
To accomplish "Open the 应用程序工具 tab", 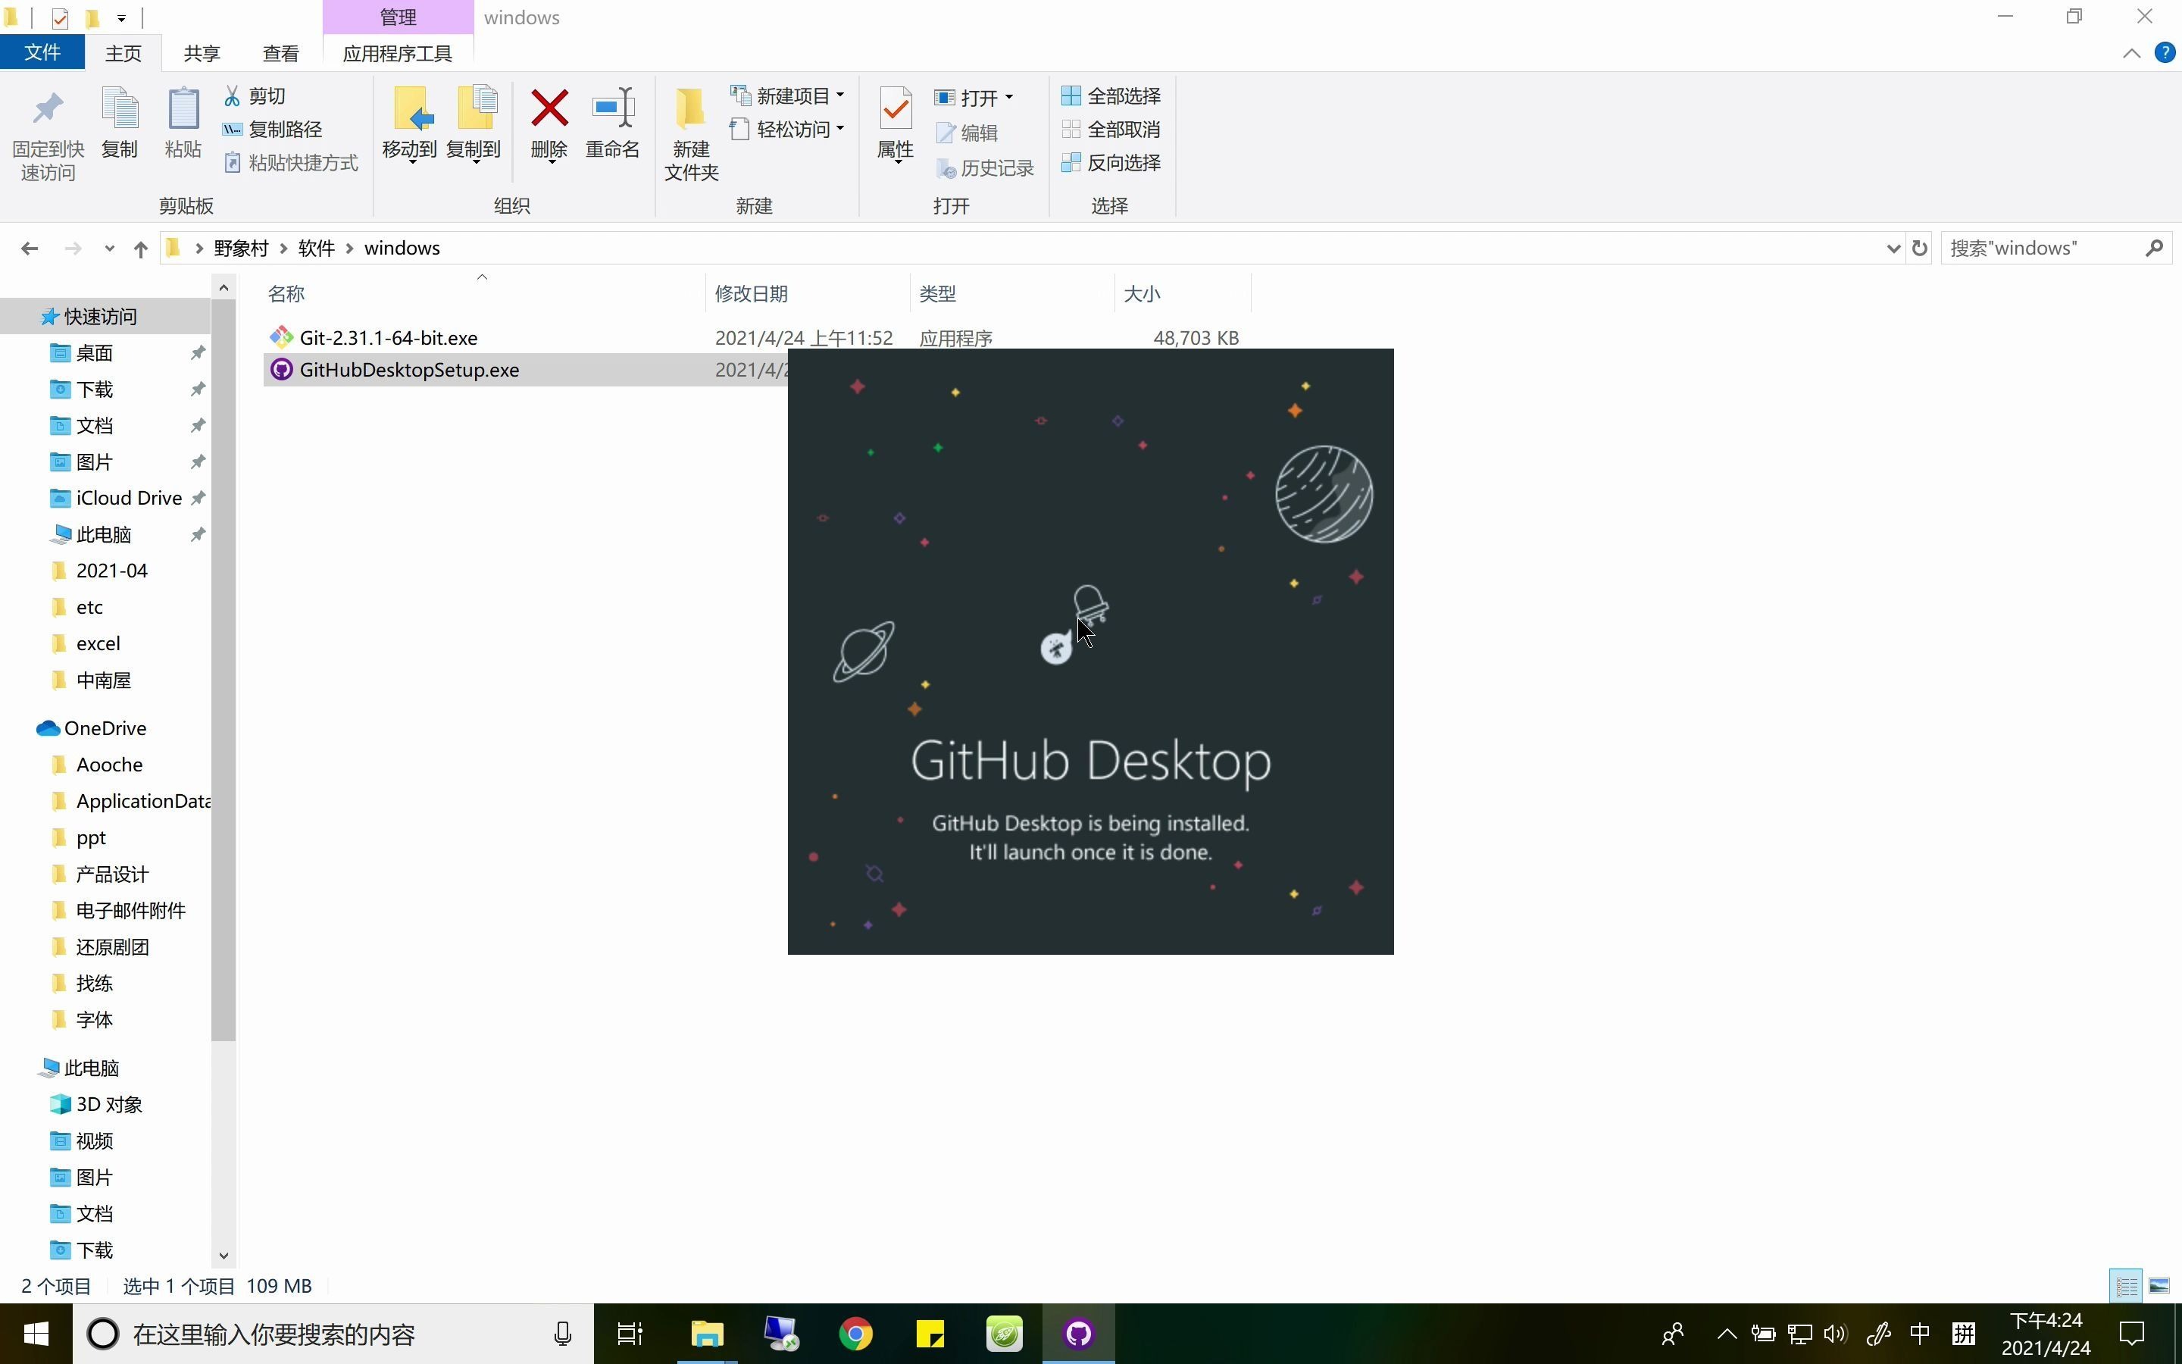I will point(397,53).
